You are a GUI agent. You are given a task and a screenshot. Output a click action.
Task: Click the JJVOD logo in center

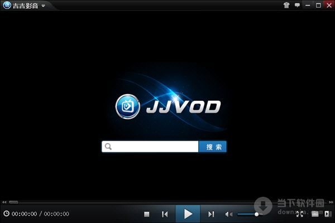[168, 106]
